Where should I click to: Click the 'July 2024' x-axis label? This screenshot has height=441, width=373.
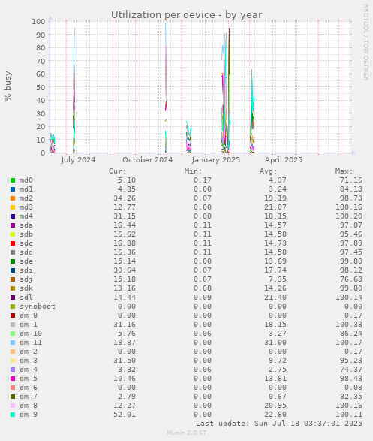(x=78, y=160)
